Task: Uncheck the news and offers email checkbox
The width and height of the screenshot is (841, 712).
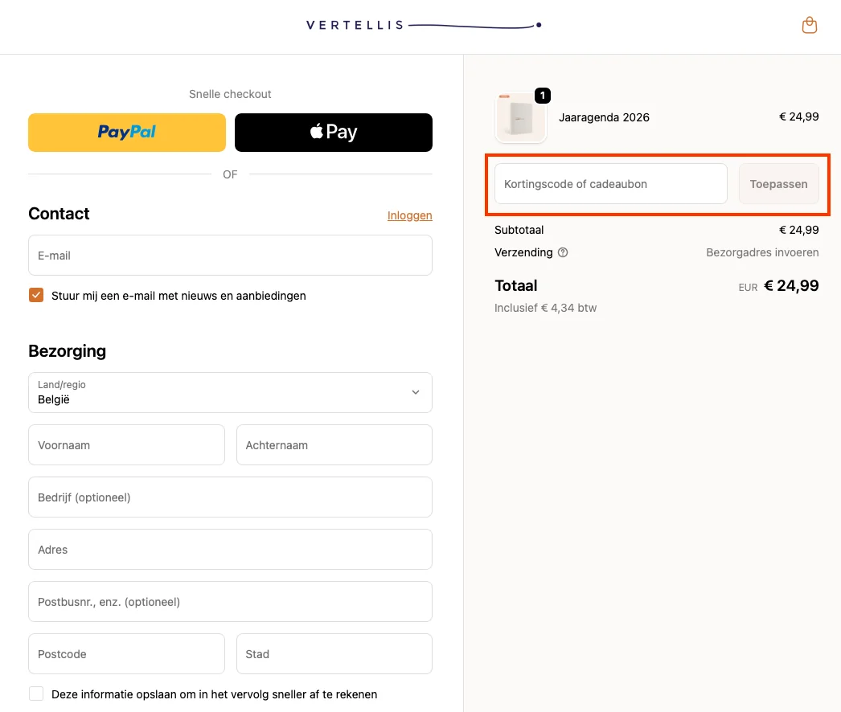Action: (36, 295)
